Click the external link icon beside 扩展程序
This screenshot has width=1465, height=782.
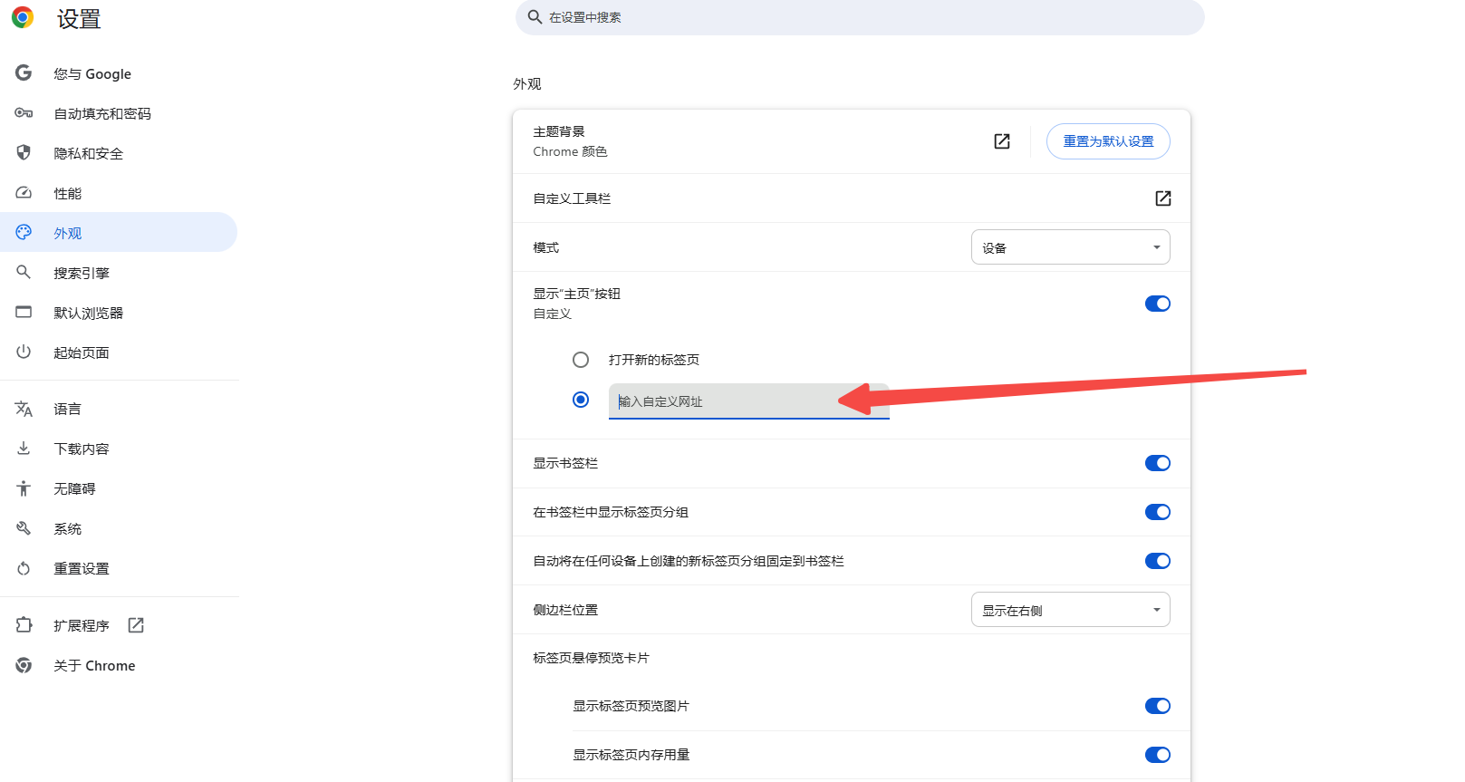pos(136,625)
